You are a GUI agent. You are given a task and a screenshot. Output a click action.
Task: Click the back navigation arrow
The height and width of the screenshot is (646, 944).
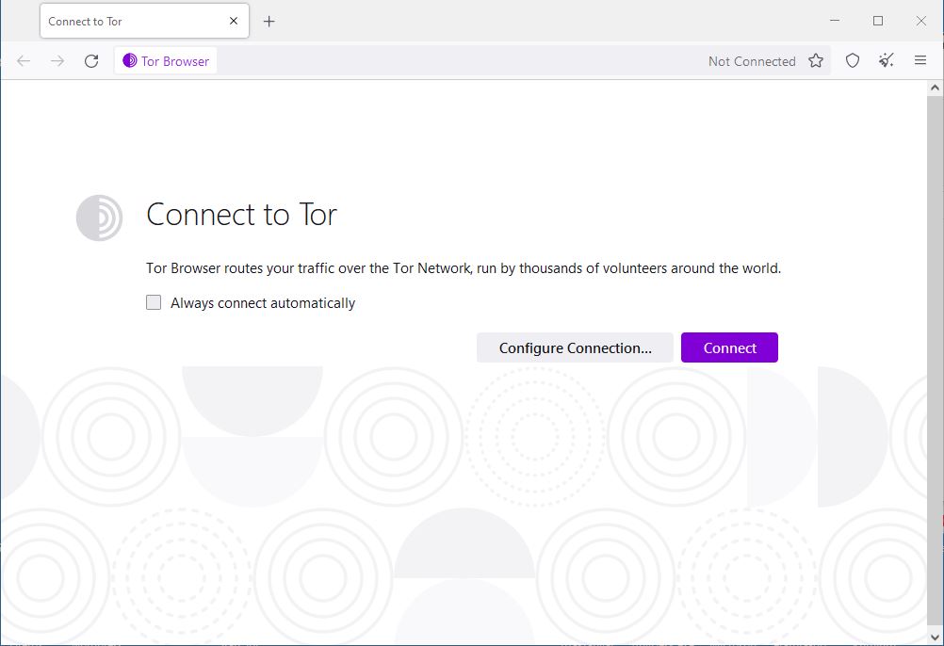point(24,61)
